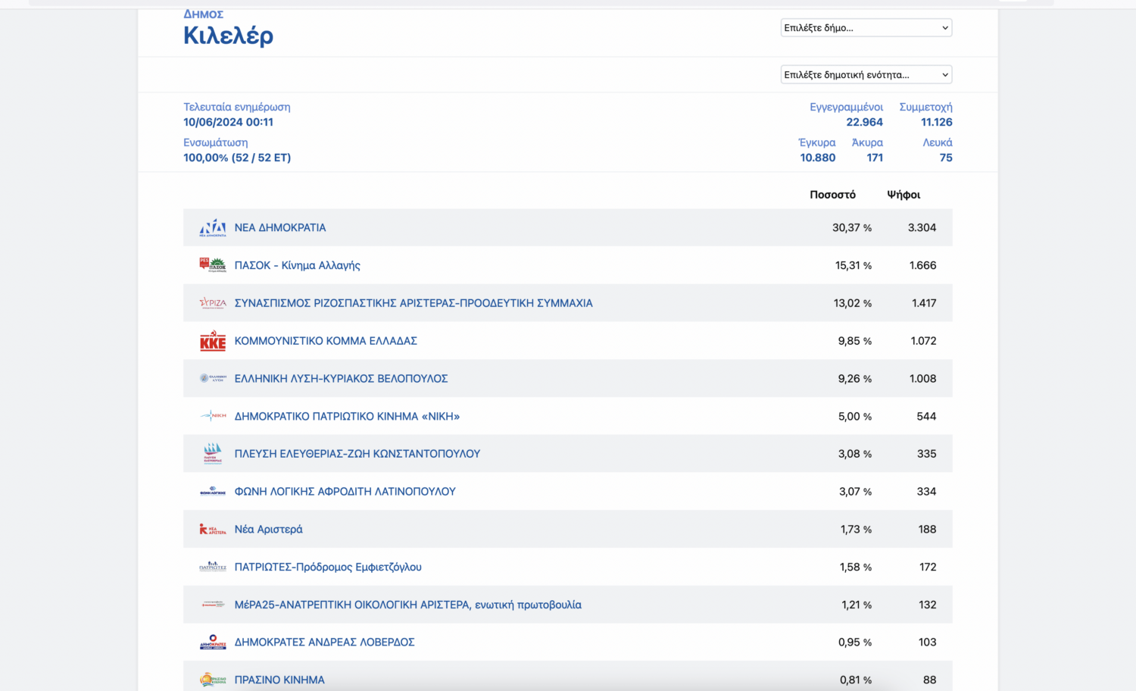This screenshot has height=691, width=1136.
Task: Click the 'Εγγεγραμμένοι' label
Action: tap(847, 107)
